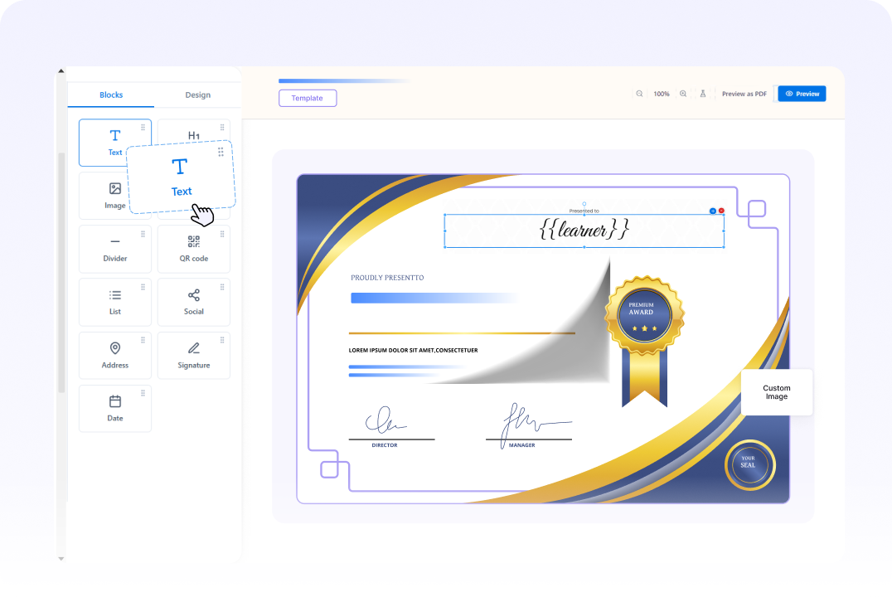
Task: Click the 100% zoom level value
Action: (661, 94)
